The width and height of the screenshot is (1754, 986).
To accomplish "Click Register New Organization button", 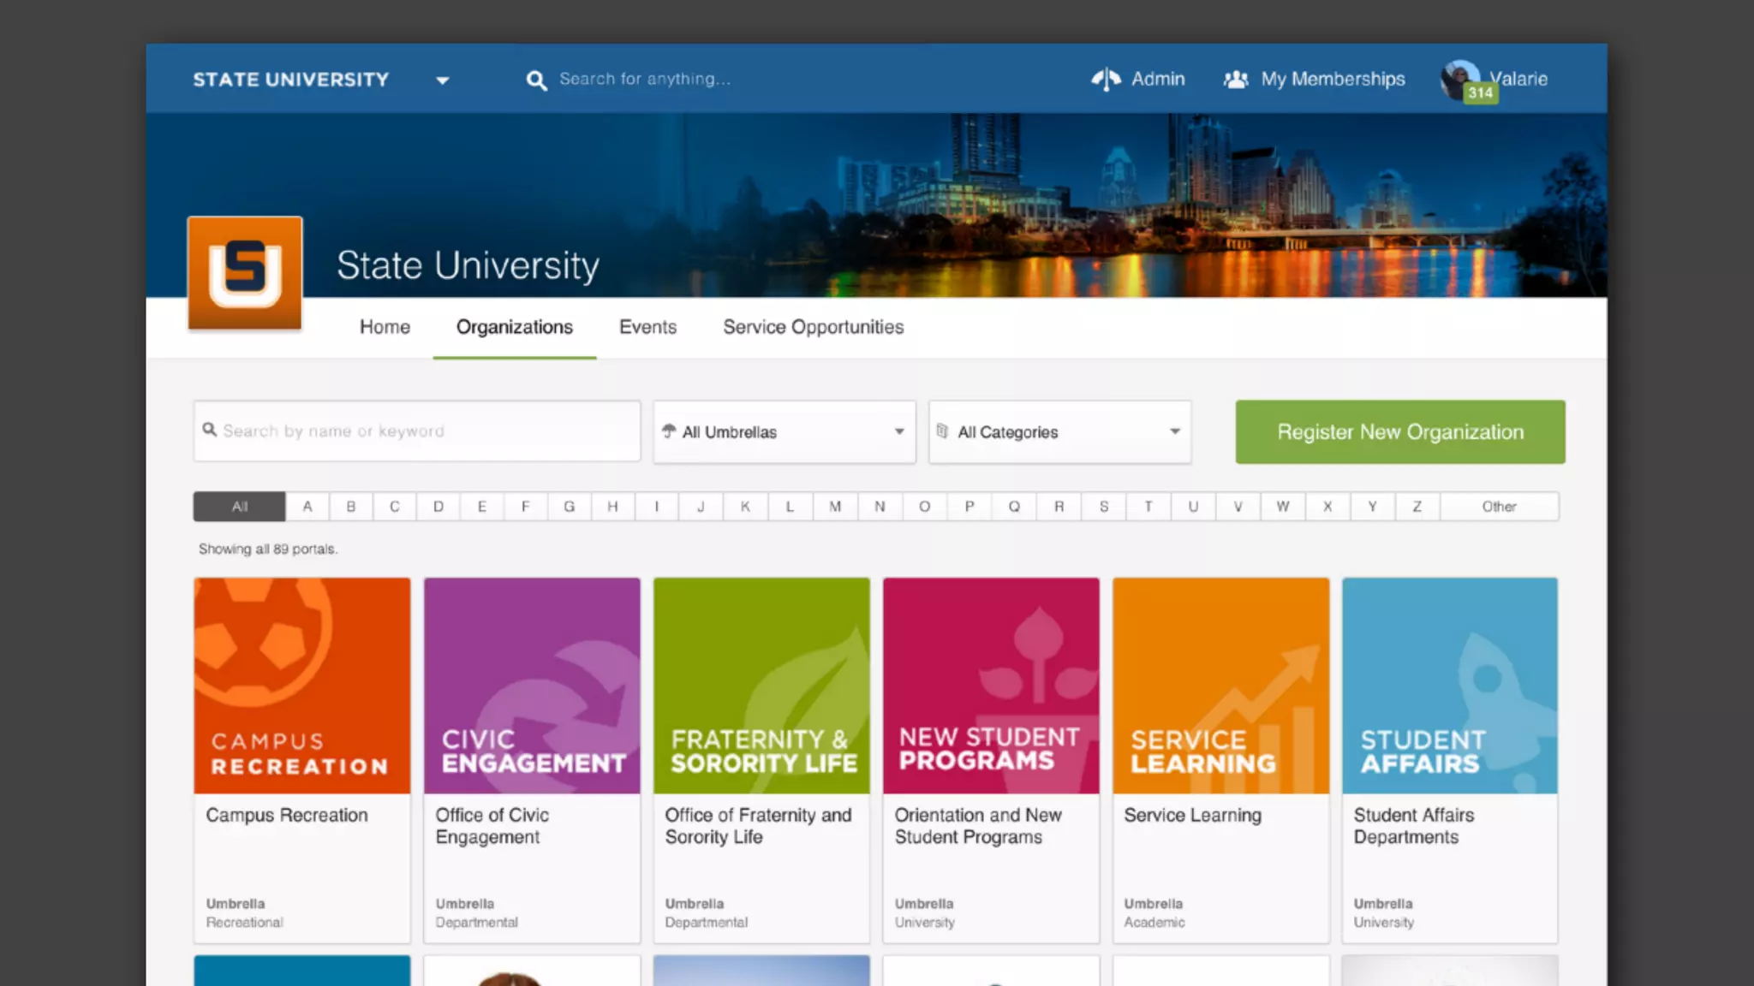I will (1399, 432).
